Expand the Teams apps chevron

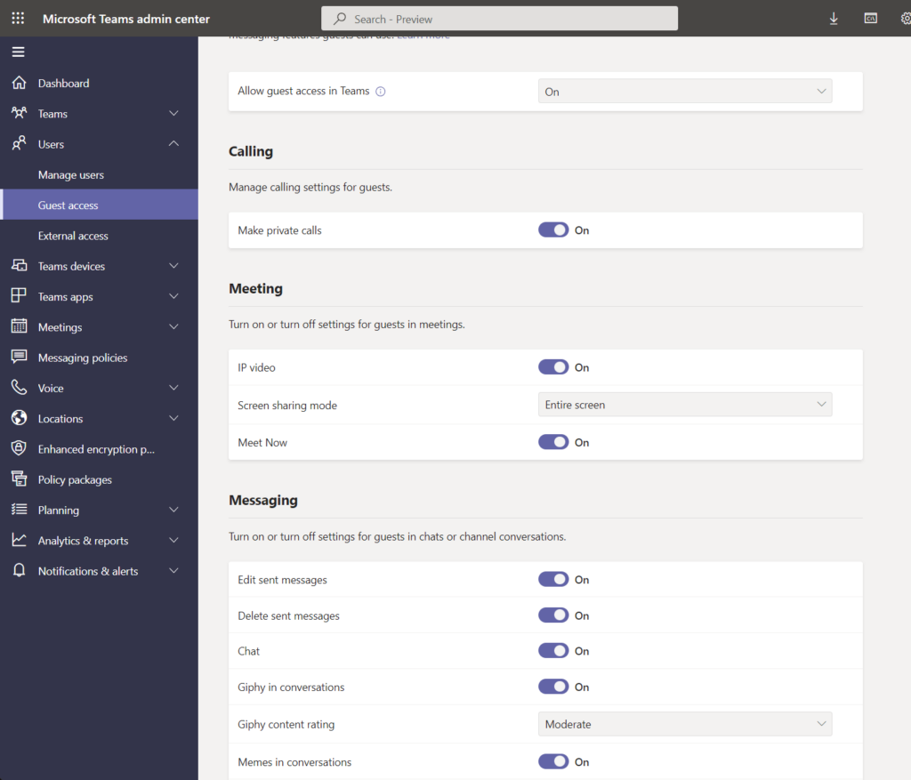pos(173,296)
